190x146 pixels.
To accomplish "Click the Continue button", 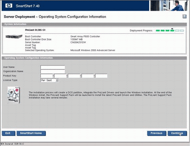I will tap(177, 133).
